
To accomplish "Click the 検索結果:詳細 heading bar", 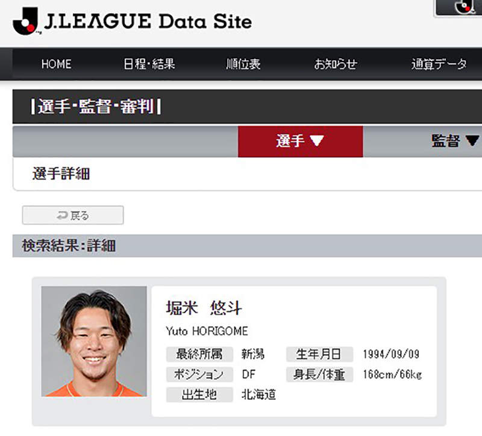I will coord(69,246).
